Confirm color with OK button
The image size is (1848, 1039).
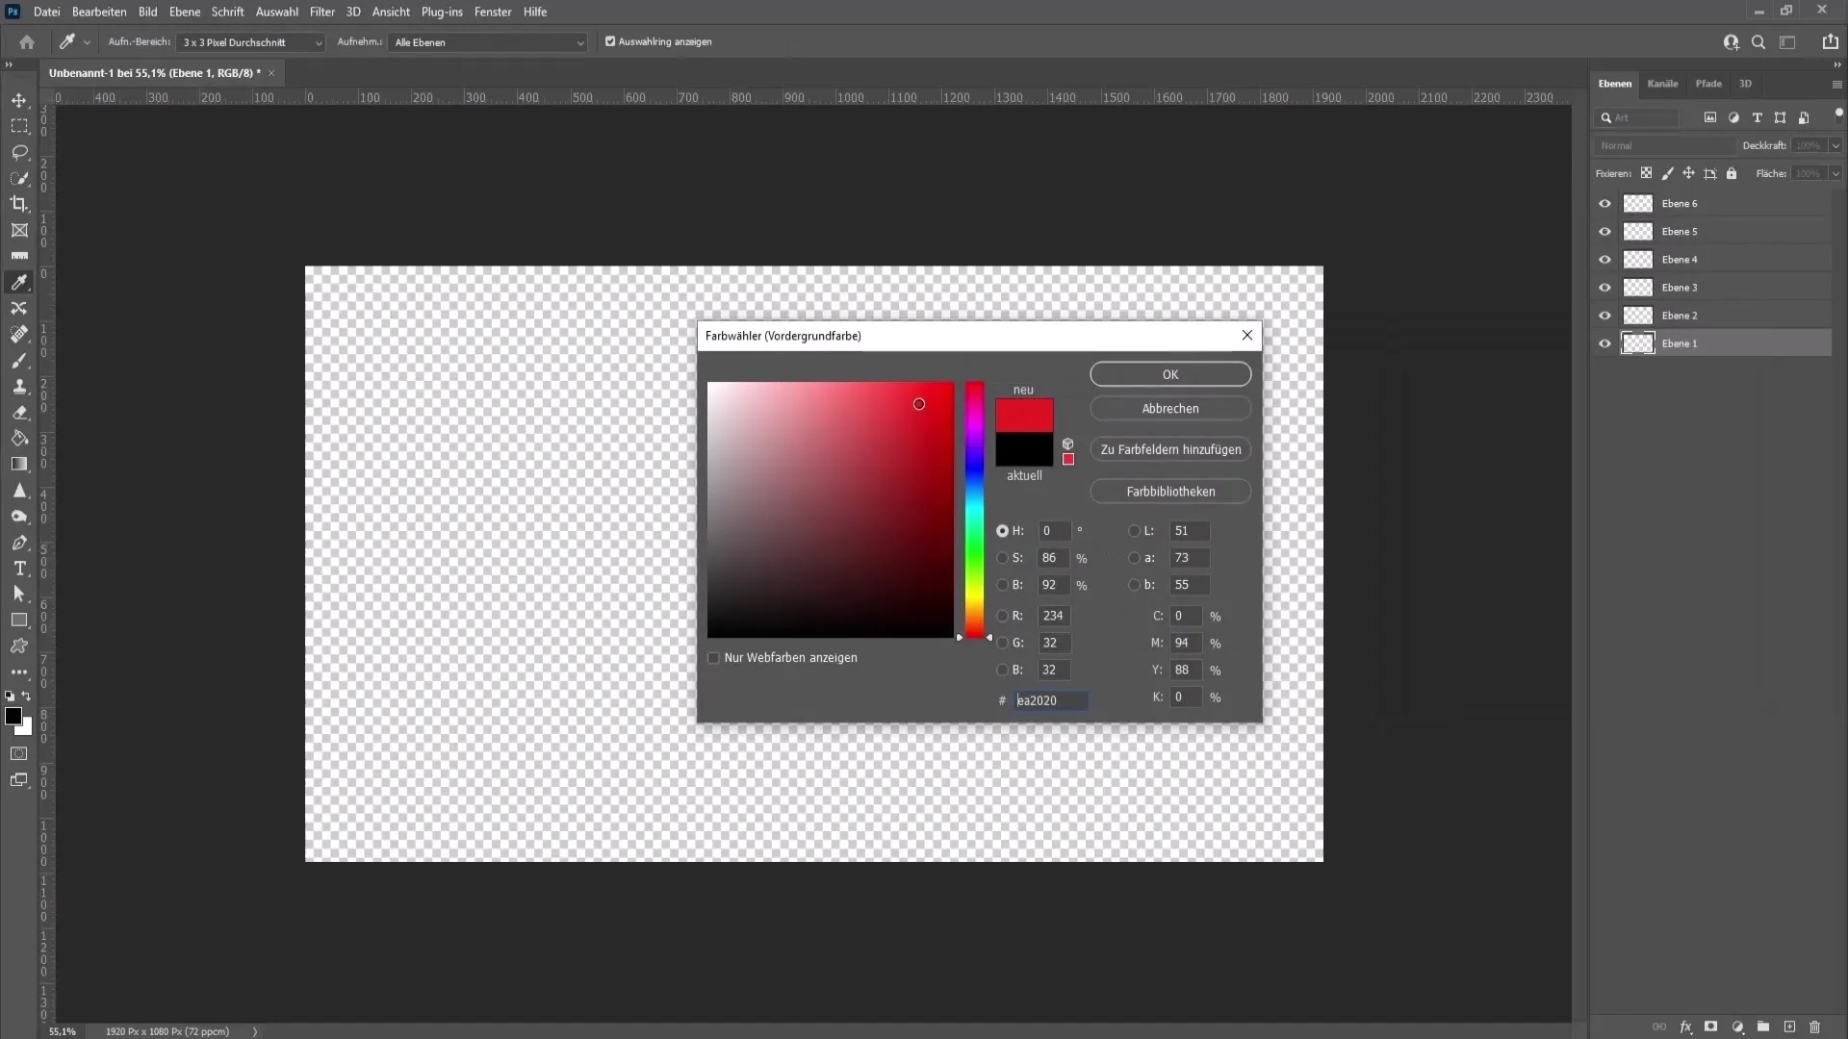[1170, 374]
